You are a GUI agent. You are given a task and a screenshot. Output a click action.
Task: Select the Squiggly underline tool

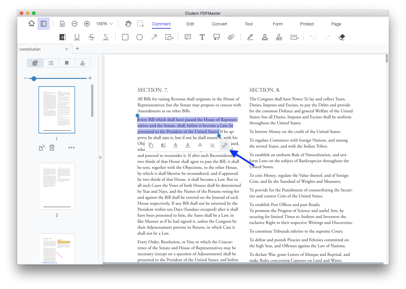point(106,37)
